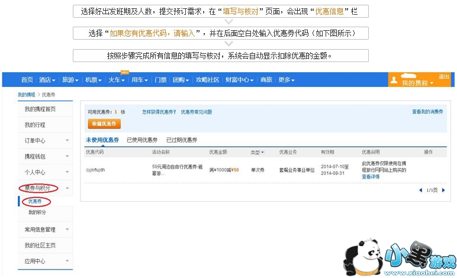Click 查看详情 link in coupon row
Image resolution: width=457 pixels, height=278 pixels.
point(371,176)
